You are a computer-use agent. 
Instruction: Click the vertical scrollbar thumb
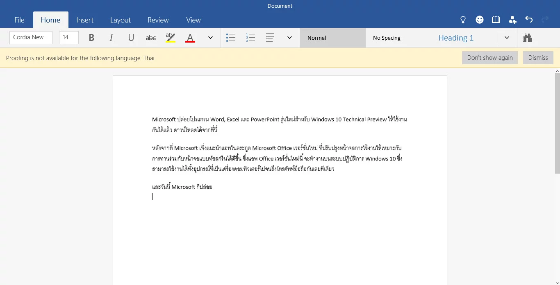coord(558,123)
